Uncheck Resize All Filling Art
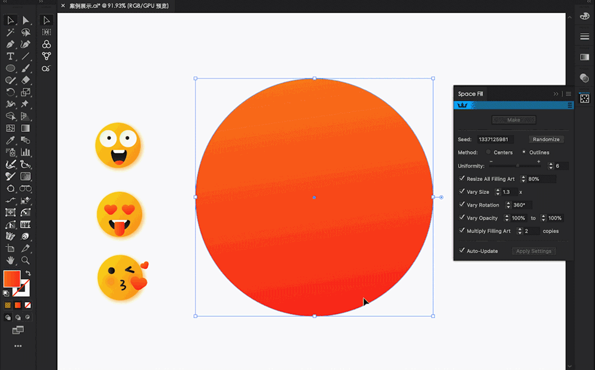The height and width of the screenshot is (370, 595). [x=462, y=178]
